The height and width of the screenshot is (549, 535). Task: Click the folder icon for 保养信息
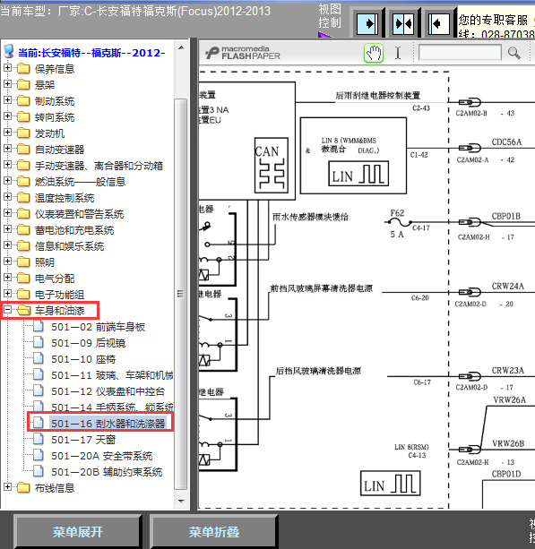(x=23, y=68)
